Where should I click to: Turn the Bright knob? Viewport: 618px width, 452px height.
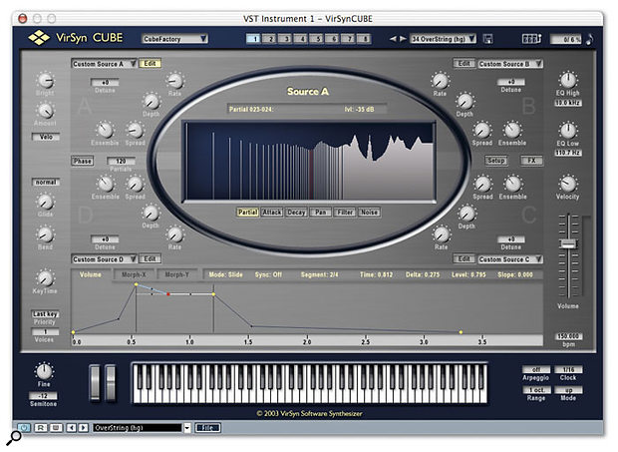tap(45, 81)
